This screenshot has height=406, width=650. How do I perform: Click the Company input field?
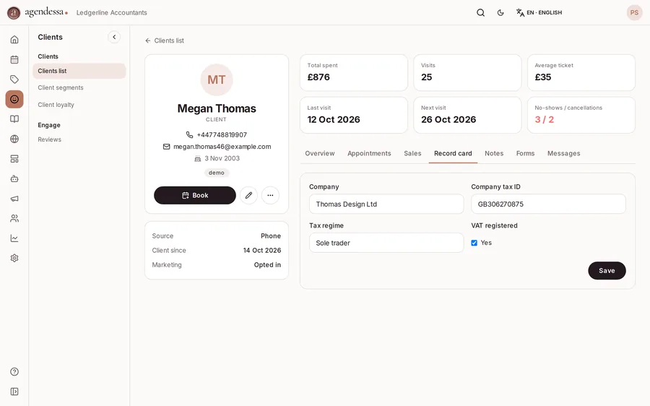[386, 204]
